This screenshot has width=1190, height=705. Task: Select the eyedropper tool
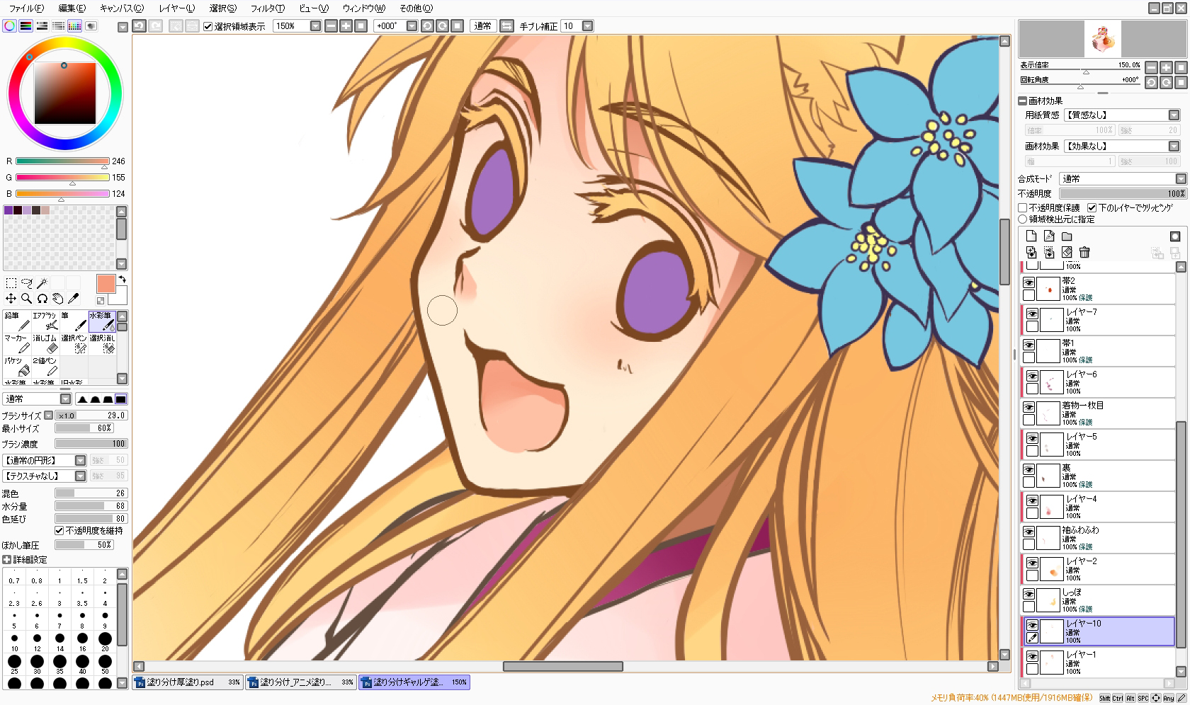click(74, 299)
